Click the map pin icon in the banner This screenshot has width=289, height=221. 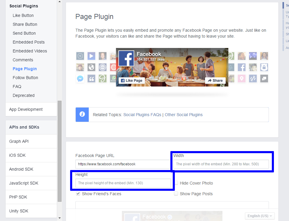pos(242,79)
